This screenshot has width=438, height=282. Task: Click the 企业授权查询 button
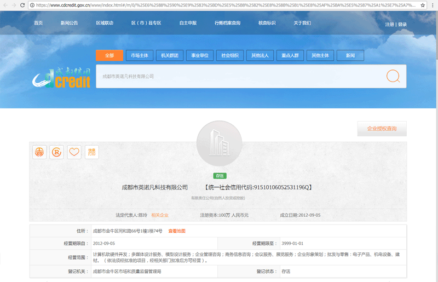(382, 129)
